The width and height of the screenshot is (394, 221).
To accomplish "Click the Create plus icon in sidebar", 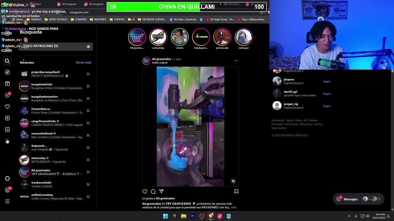I will tap(7, 118).
